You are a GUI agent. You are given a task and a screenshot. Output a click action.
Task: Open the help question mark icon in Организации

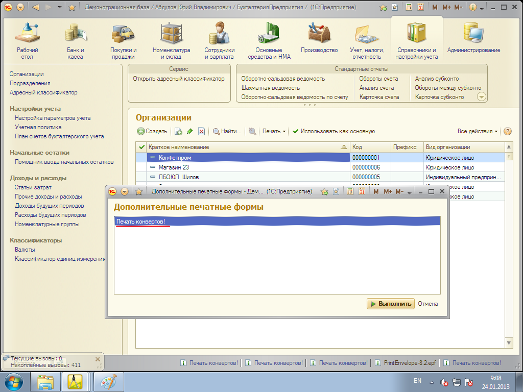pos(508,131)
